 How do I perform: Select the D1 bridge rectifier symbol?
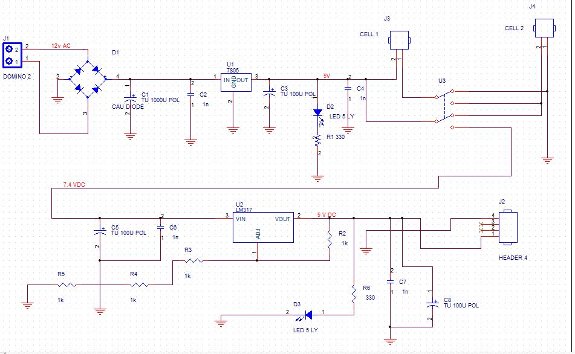click(88, 79)
